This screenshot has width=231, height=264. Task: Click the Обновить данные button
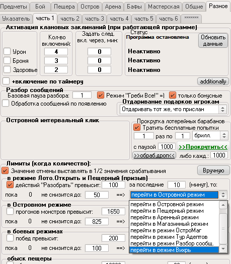[x=213, y=41]
